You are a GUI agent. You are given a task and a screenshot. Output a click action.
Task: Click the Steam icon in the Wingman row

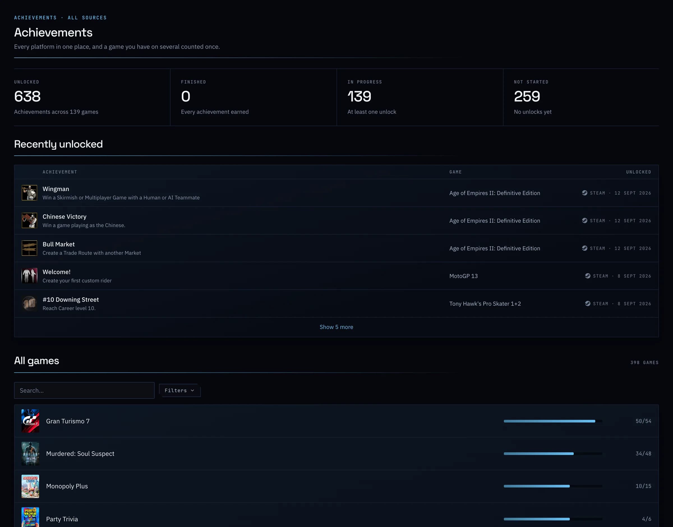(584, 193)
